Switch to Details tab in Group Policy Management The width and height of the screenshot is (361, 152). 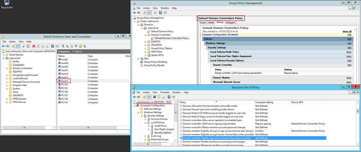pyautogui.click(x=211, y=22)
